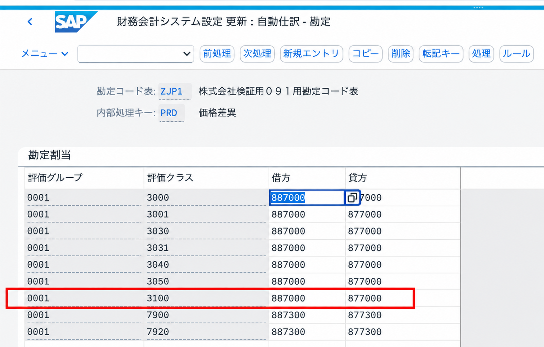This screenshot has width=544, height=347.
Task: Click 評価クラス cell 7920
Action: pos(206,332)
